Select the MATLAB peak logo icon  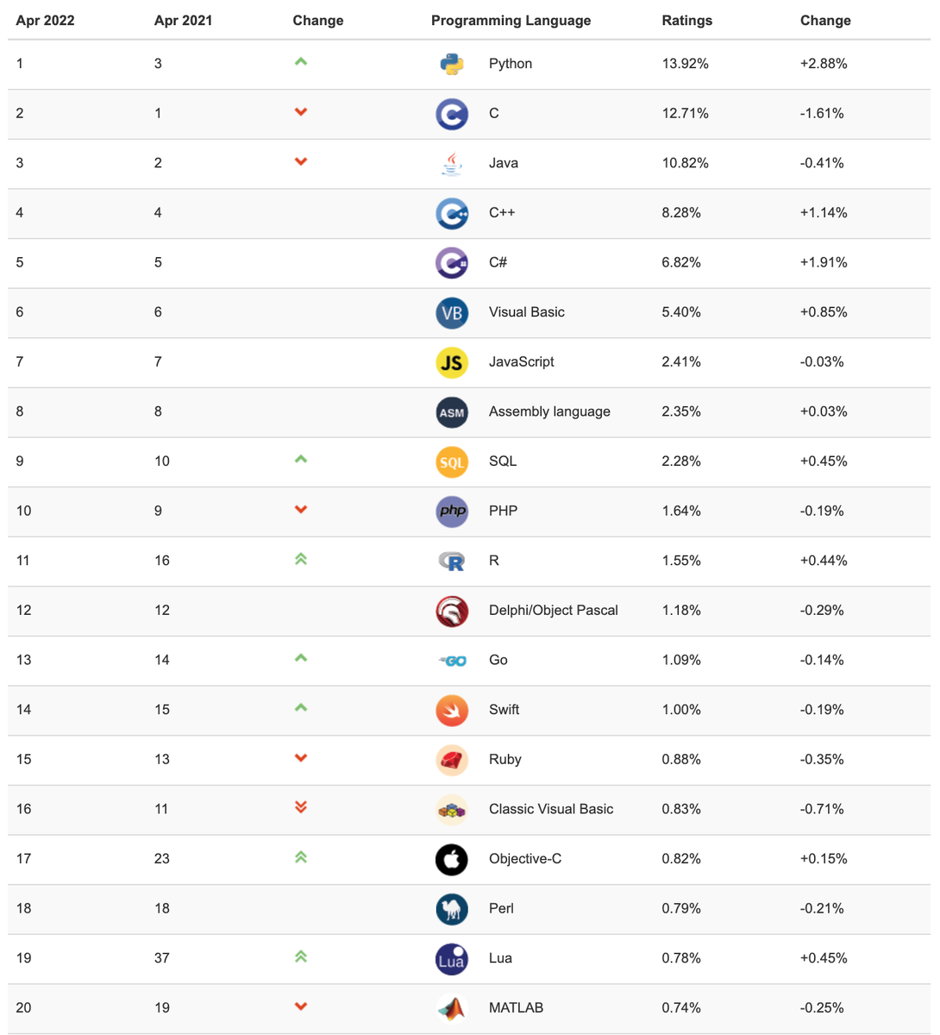click(452, 1008)
